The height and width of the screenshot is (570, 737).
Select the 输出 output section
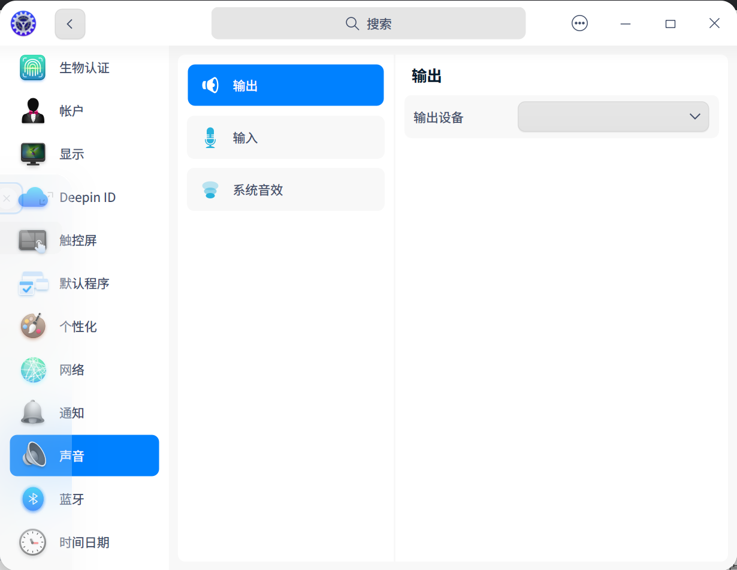pos(285,85)
